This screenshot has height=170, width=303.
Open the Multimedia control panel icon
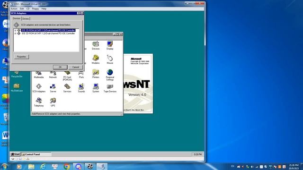click(x=39, y=75)
